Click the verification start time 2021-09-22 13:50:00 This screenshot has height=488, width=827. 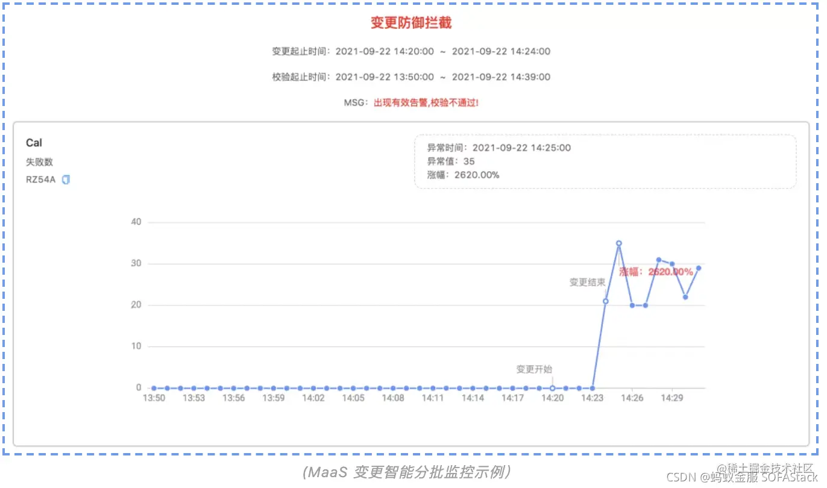pyautogui.click(x=385, y=77)
